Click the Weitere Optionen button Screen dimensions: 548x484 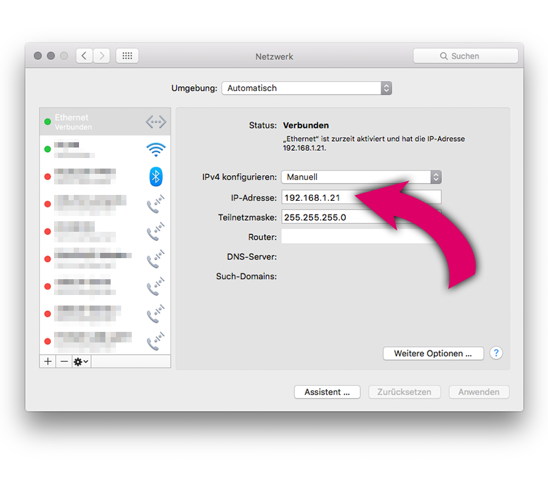(433, 354)
